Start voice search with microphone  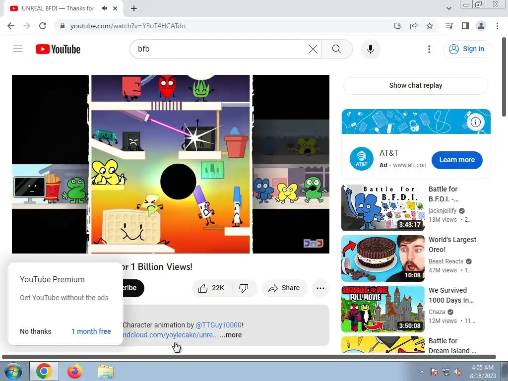click(x=370, y=49)
